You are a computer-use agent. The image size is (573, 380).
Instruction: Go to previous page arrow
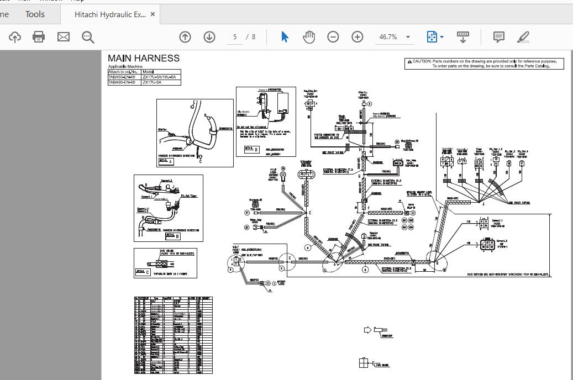tap(185, 37)
